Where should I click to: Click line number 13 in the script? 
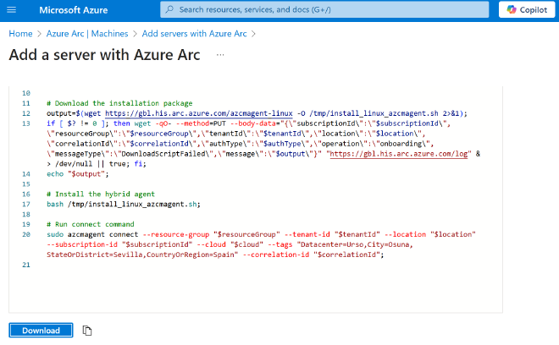(x=26, y=123)
